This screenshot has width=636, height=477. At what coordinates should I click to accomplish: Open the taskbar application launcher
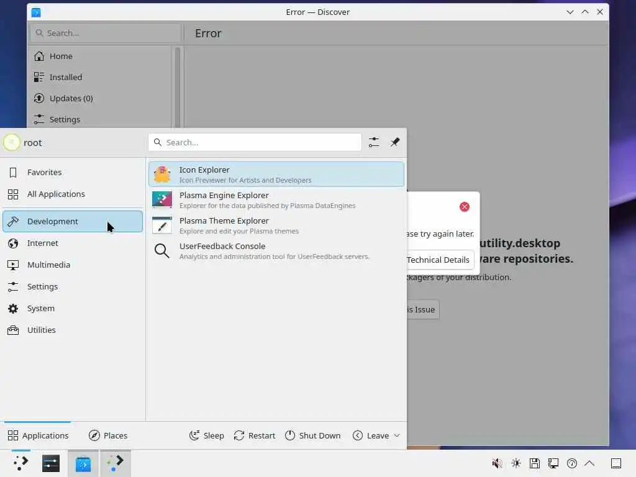coord(20,463)
